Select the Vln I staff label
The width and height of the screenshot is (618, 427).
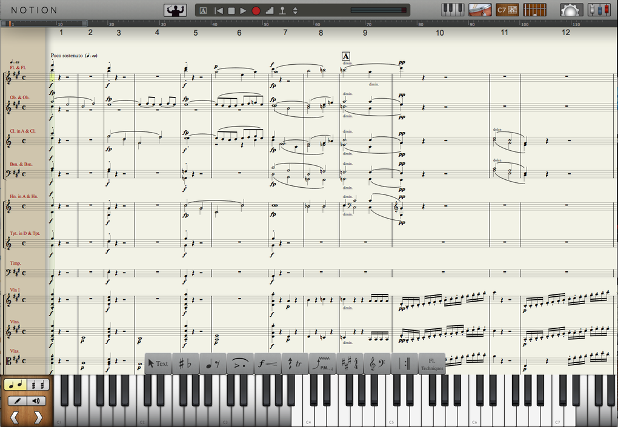coord(15,290)
